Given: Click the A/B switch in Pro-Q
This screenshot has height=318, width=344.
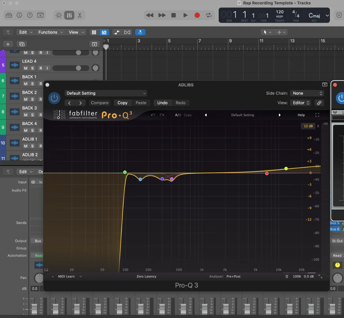Looking at the screenshot, I should pos(178,115).
